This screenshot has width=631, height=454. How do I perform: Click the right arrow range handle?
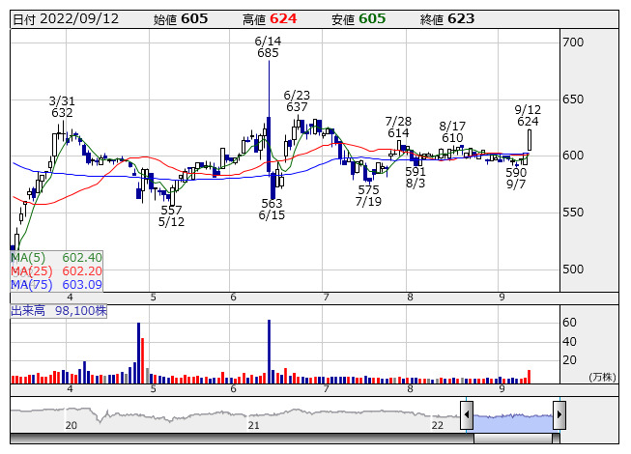559,414
